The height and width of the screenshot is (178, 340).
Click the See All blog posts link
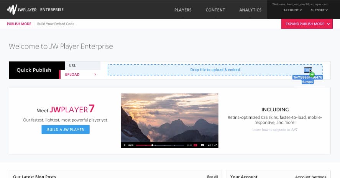coord(212,176)
